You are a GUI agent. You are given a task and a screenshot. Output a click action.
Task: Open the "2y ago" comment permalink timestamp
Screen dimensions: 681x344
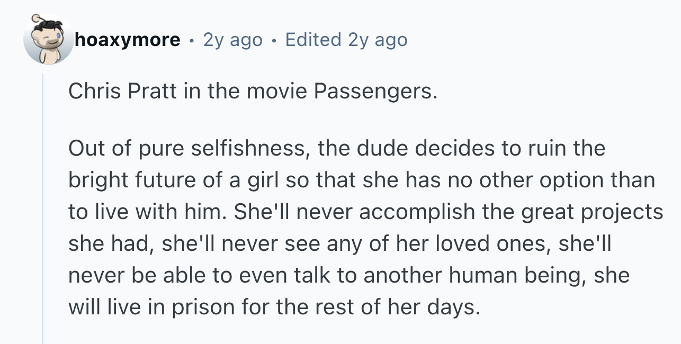point(233,40)
